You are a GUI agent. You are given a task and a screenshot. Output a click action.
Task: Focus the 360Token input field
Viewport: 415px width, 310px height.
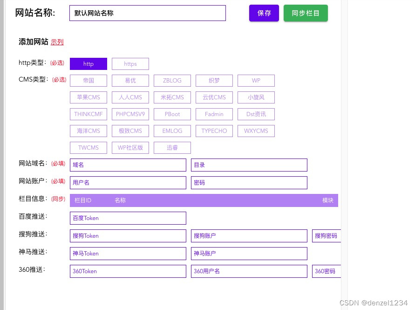pos(128,271)
